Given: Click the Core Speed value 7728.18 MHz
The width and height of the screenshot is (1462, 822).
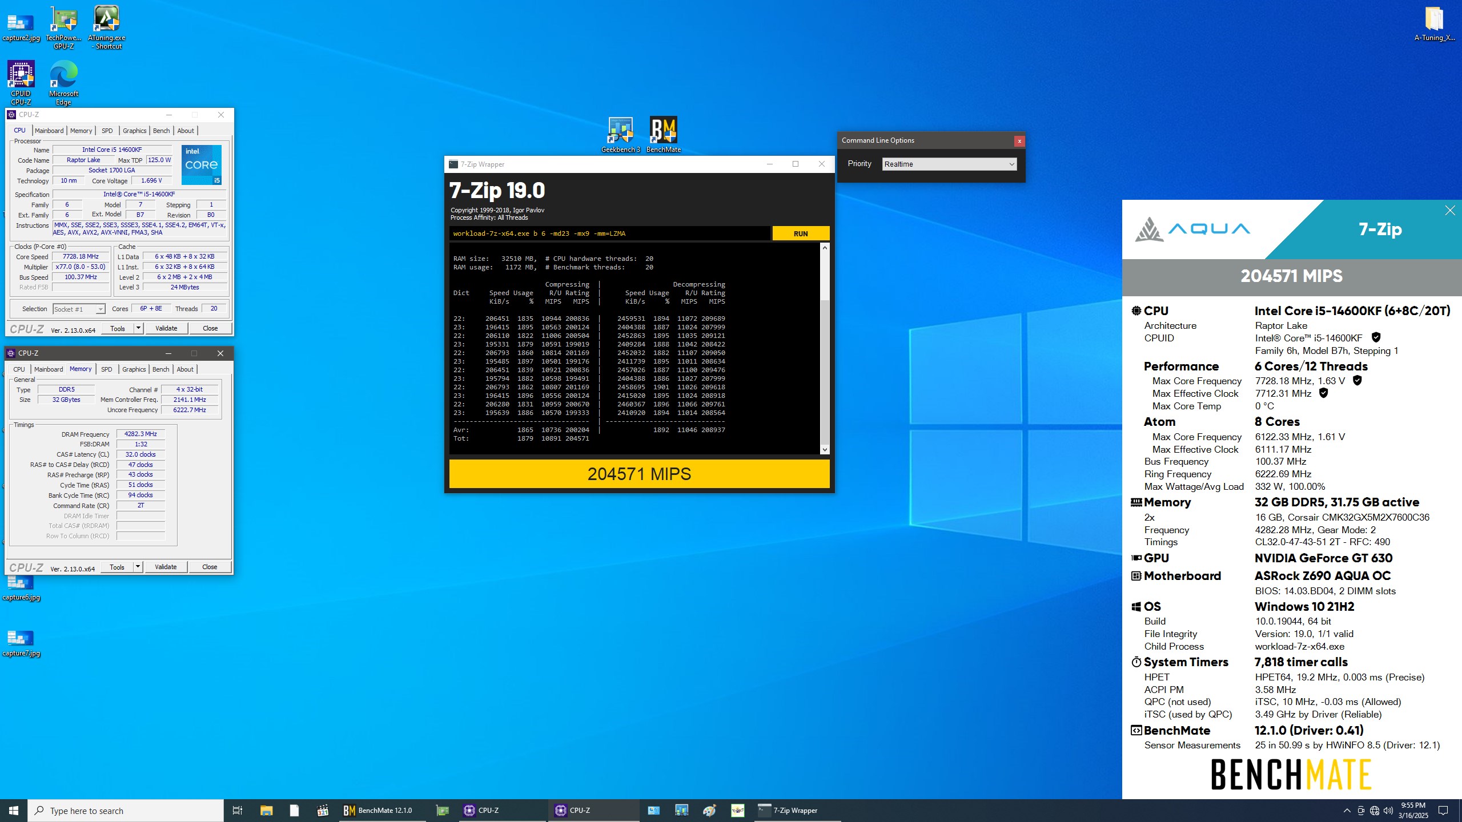Looking at the screenshot, I should [81, 256].
